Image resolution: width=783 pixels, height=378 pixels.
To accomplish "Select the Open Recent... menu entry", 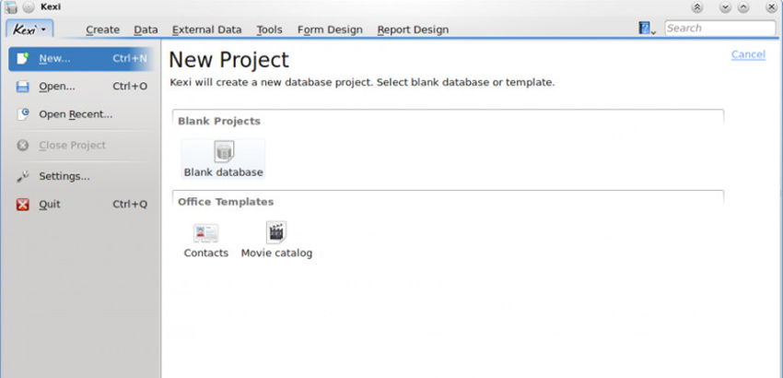I will (76, 114).
